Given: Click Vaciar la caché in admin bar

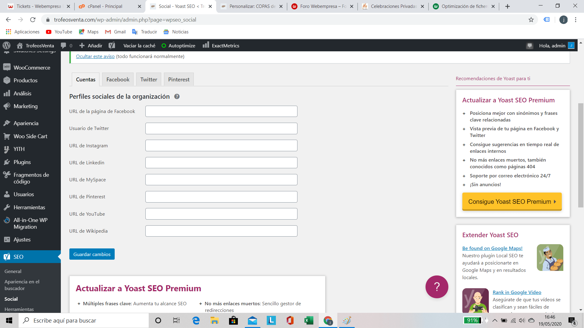Looking at the screenshot, I should 139,46.
